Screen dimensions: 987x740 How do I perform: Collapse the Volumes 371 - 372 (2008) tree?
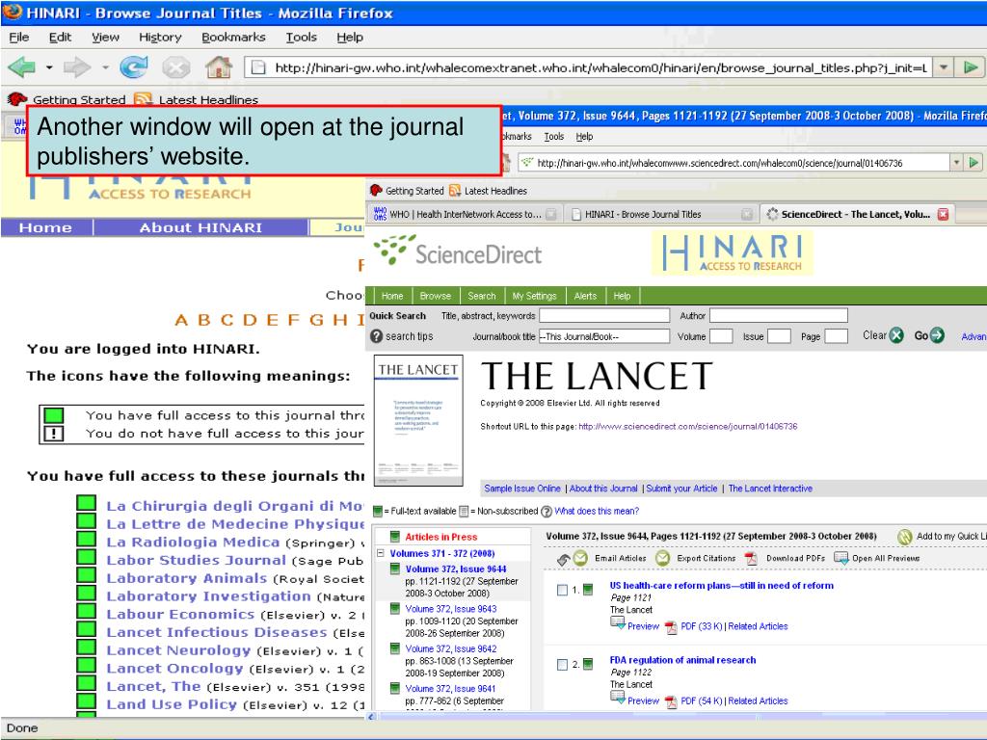(380, 553)
